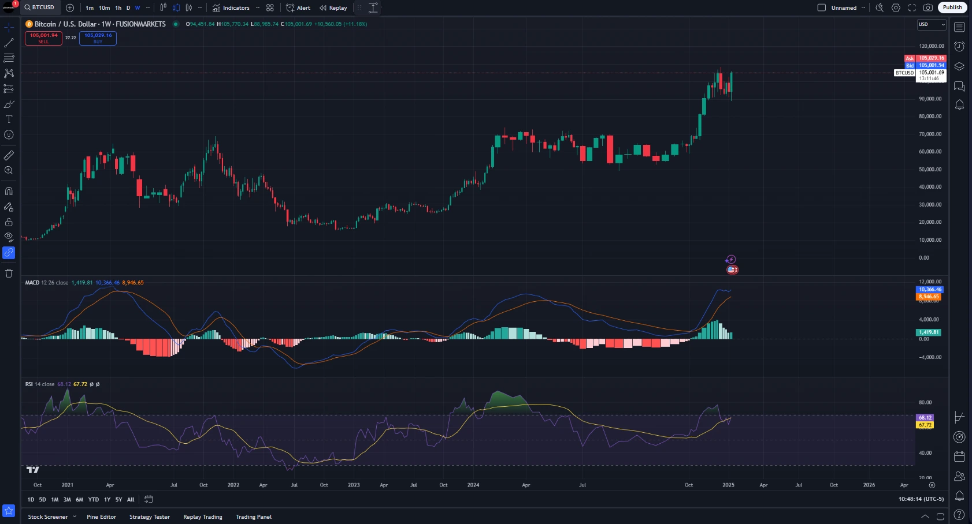Open Go to date calendar icon

pos(149,499)
